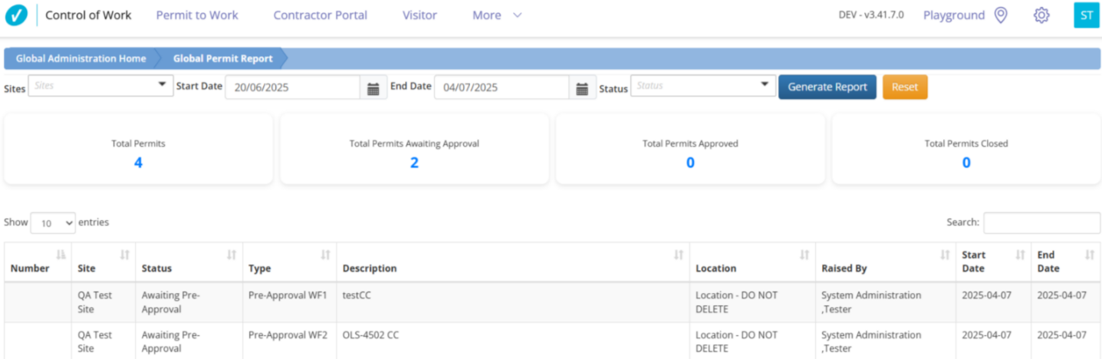Open the Show entries count dropdown
Viewport: 1102px width, 359px height.
click(x=53, y=223)
